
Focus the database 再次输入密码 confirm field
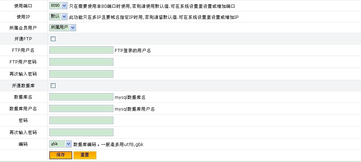(81, 132)
